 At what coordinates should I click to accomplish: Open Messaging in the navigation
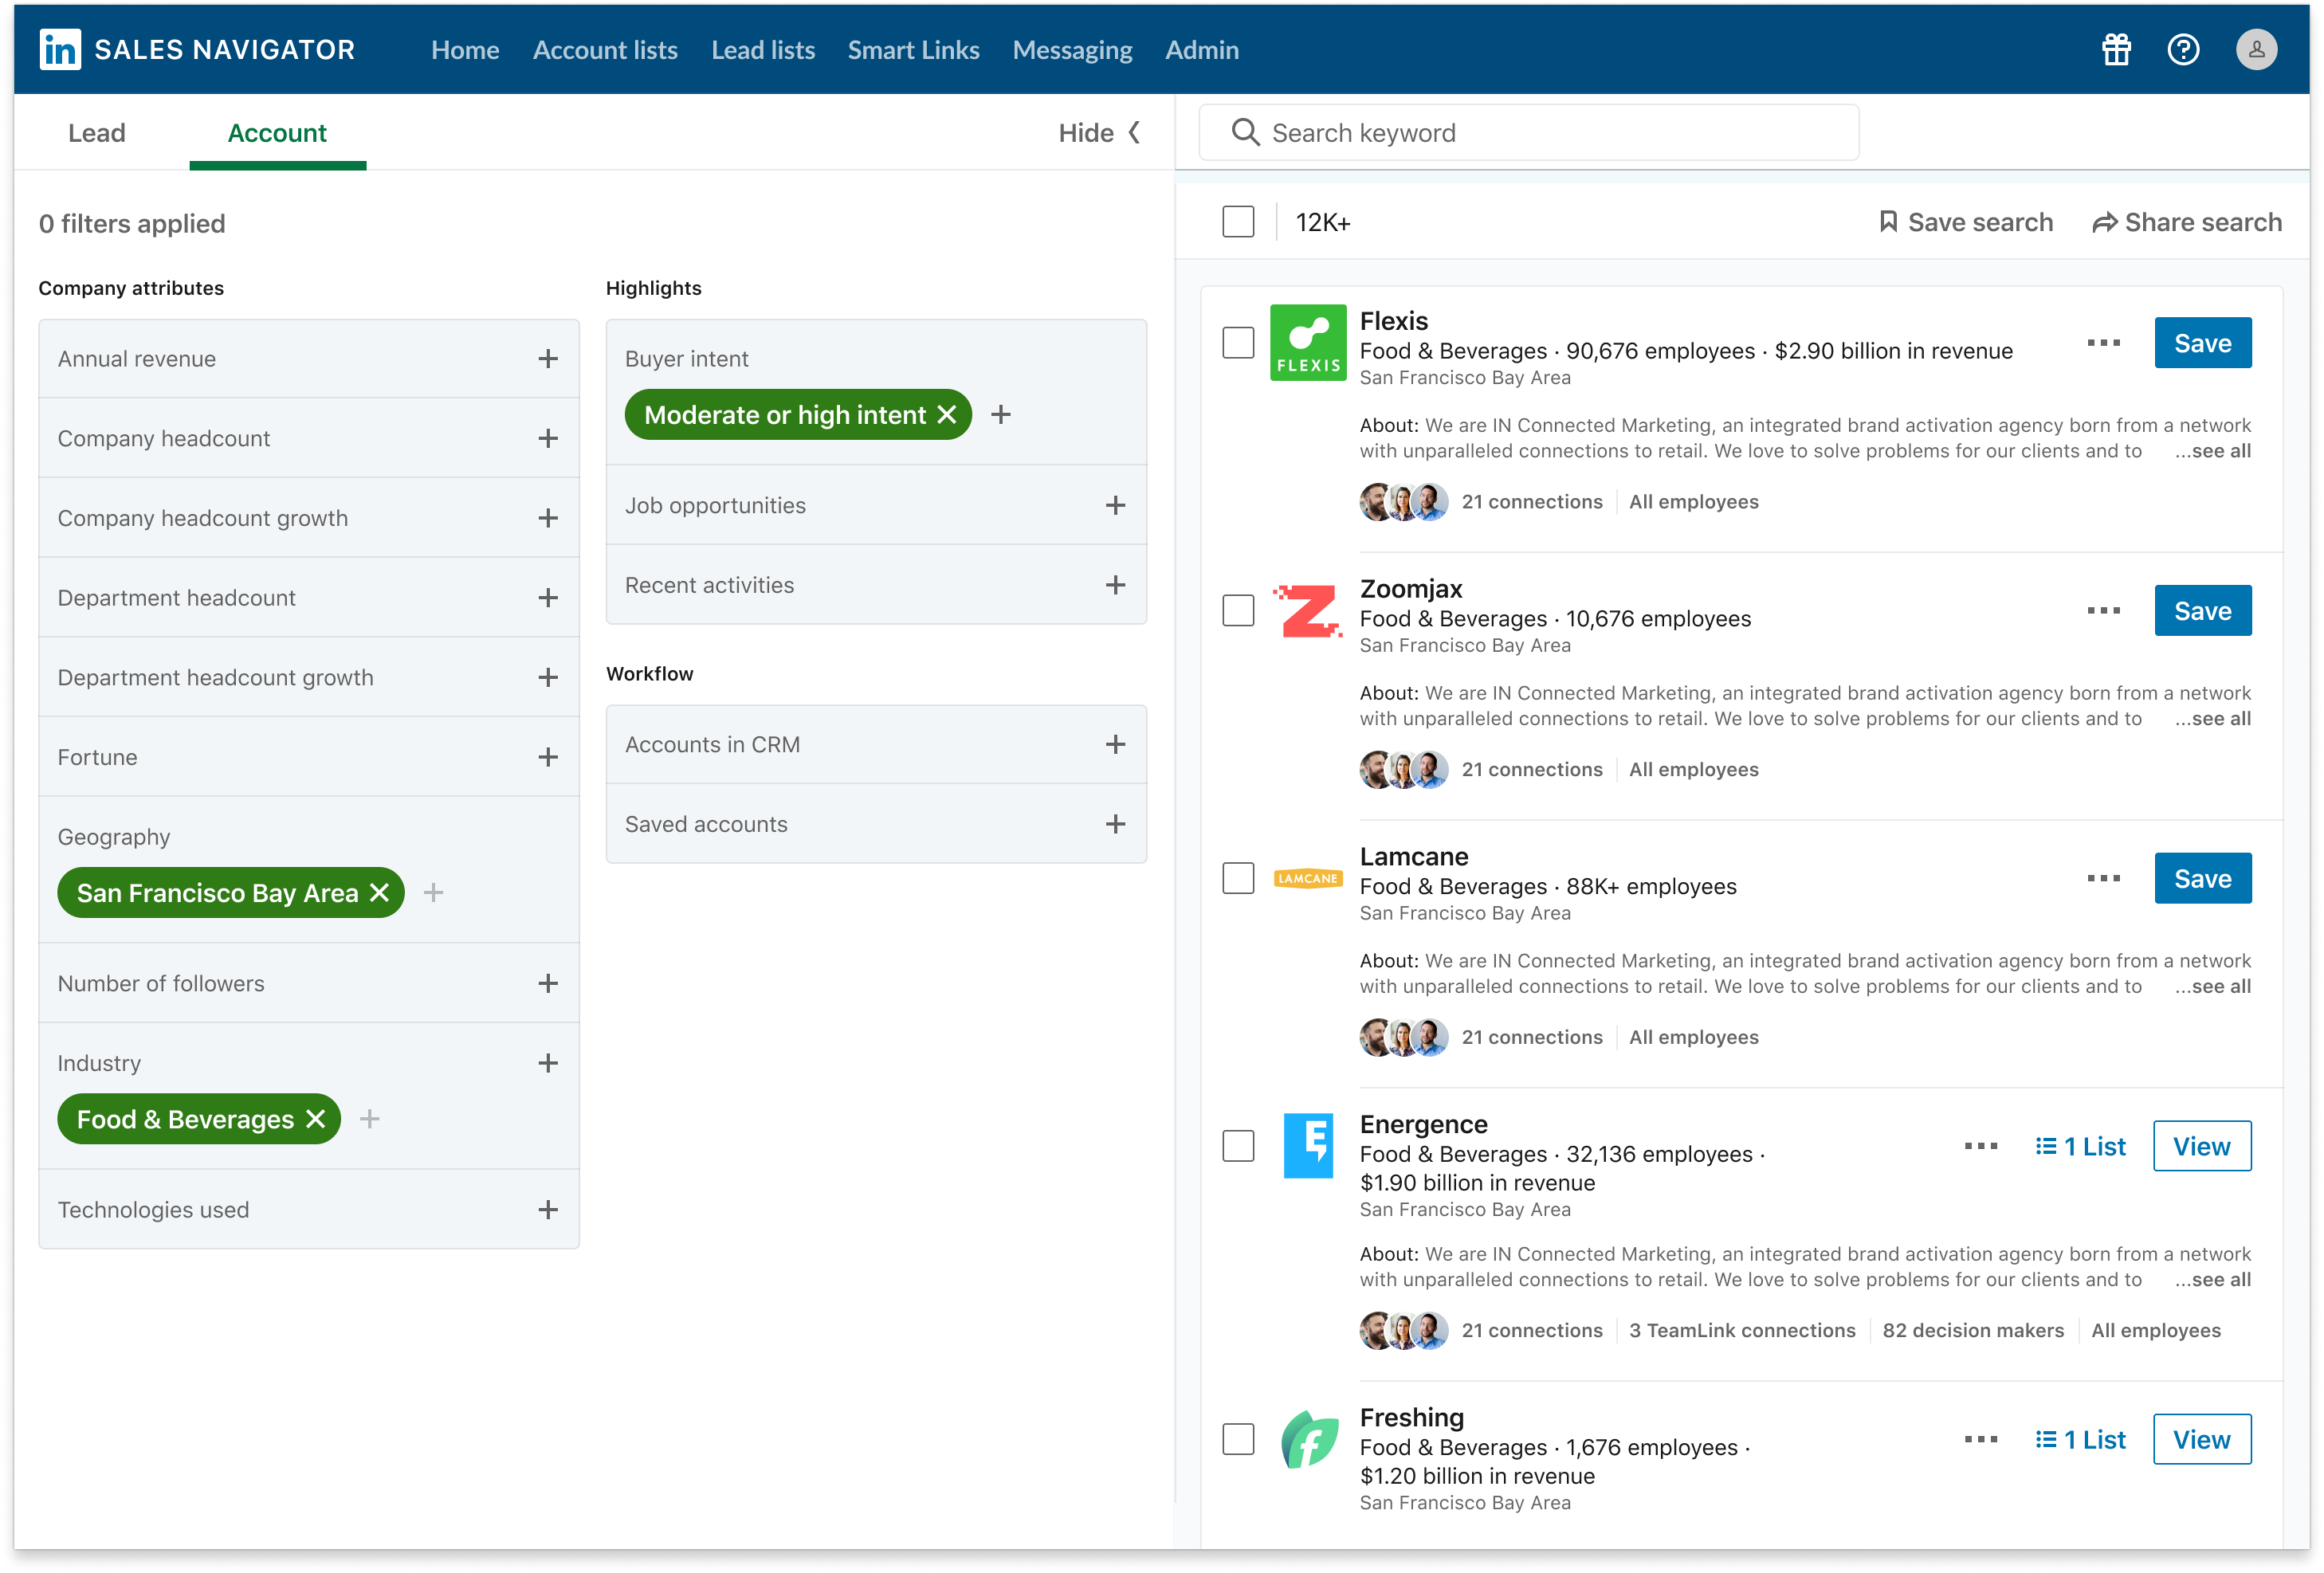(x=1072, y=50)
